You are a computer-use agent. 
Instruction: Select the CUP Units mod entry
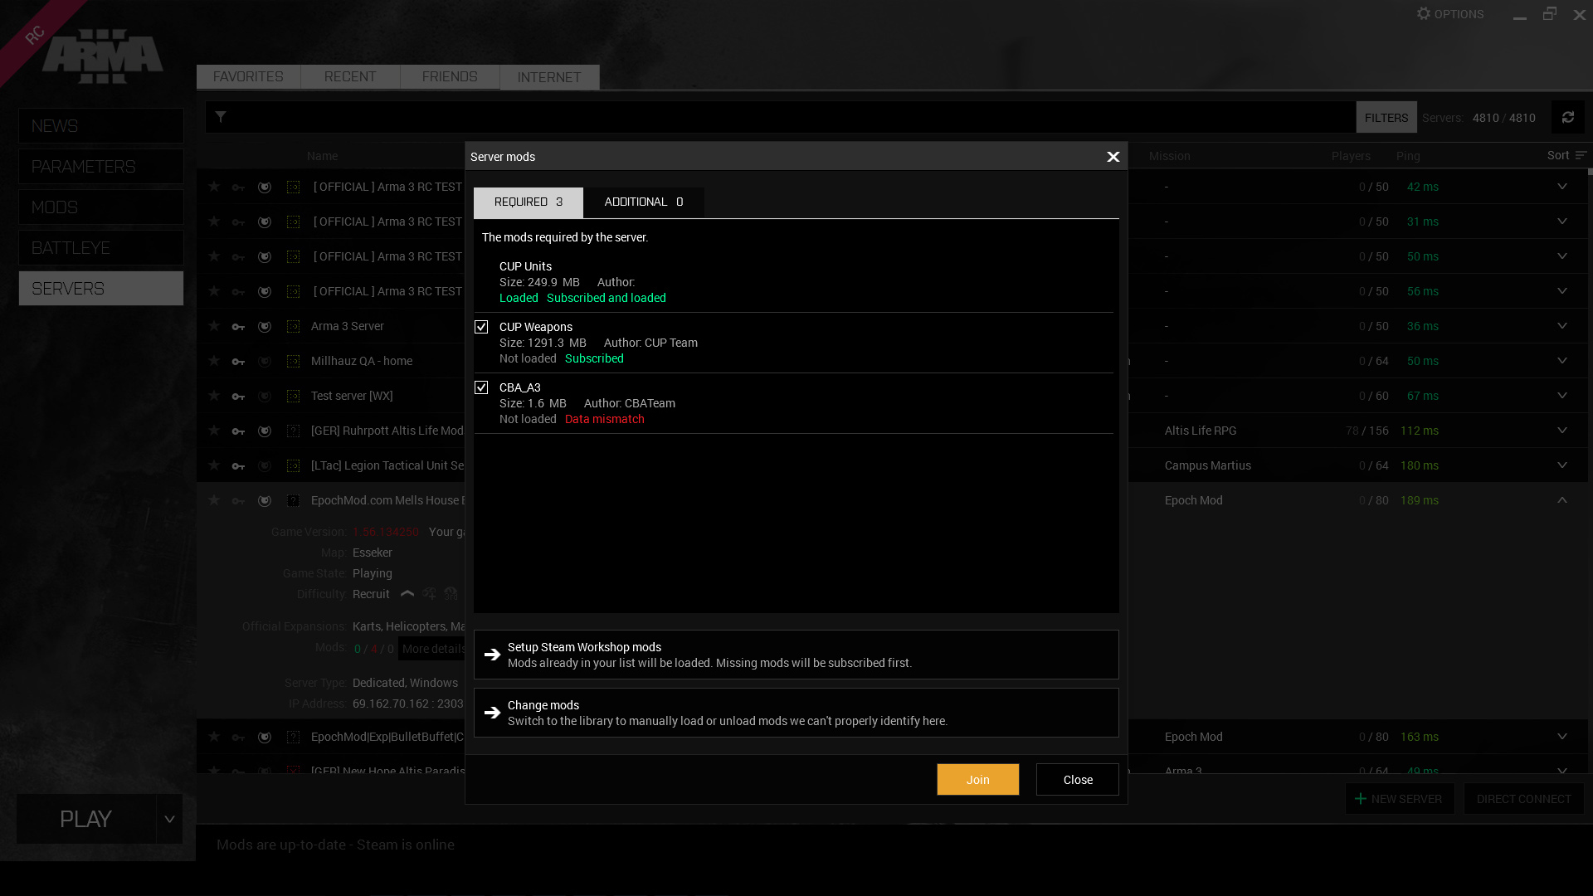click(793, 282)
